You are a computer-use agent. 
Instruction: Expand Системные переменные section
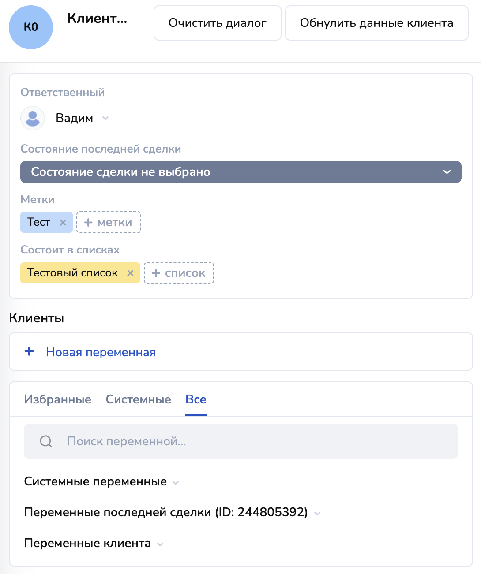176,482
